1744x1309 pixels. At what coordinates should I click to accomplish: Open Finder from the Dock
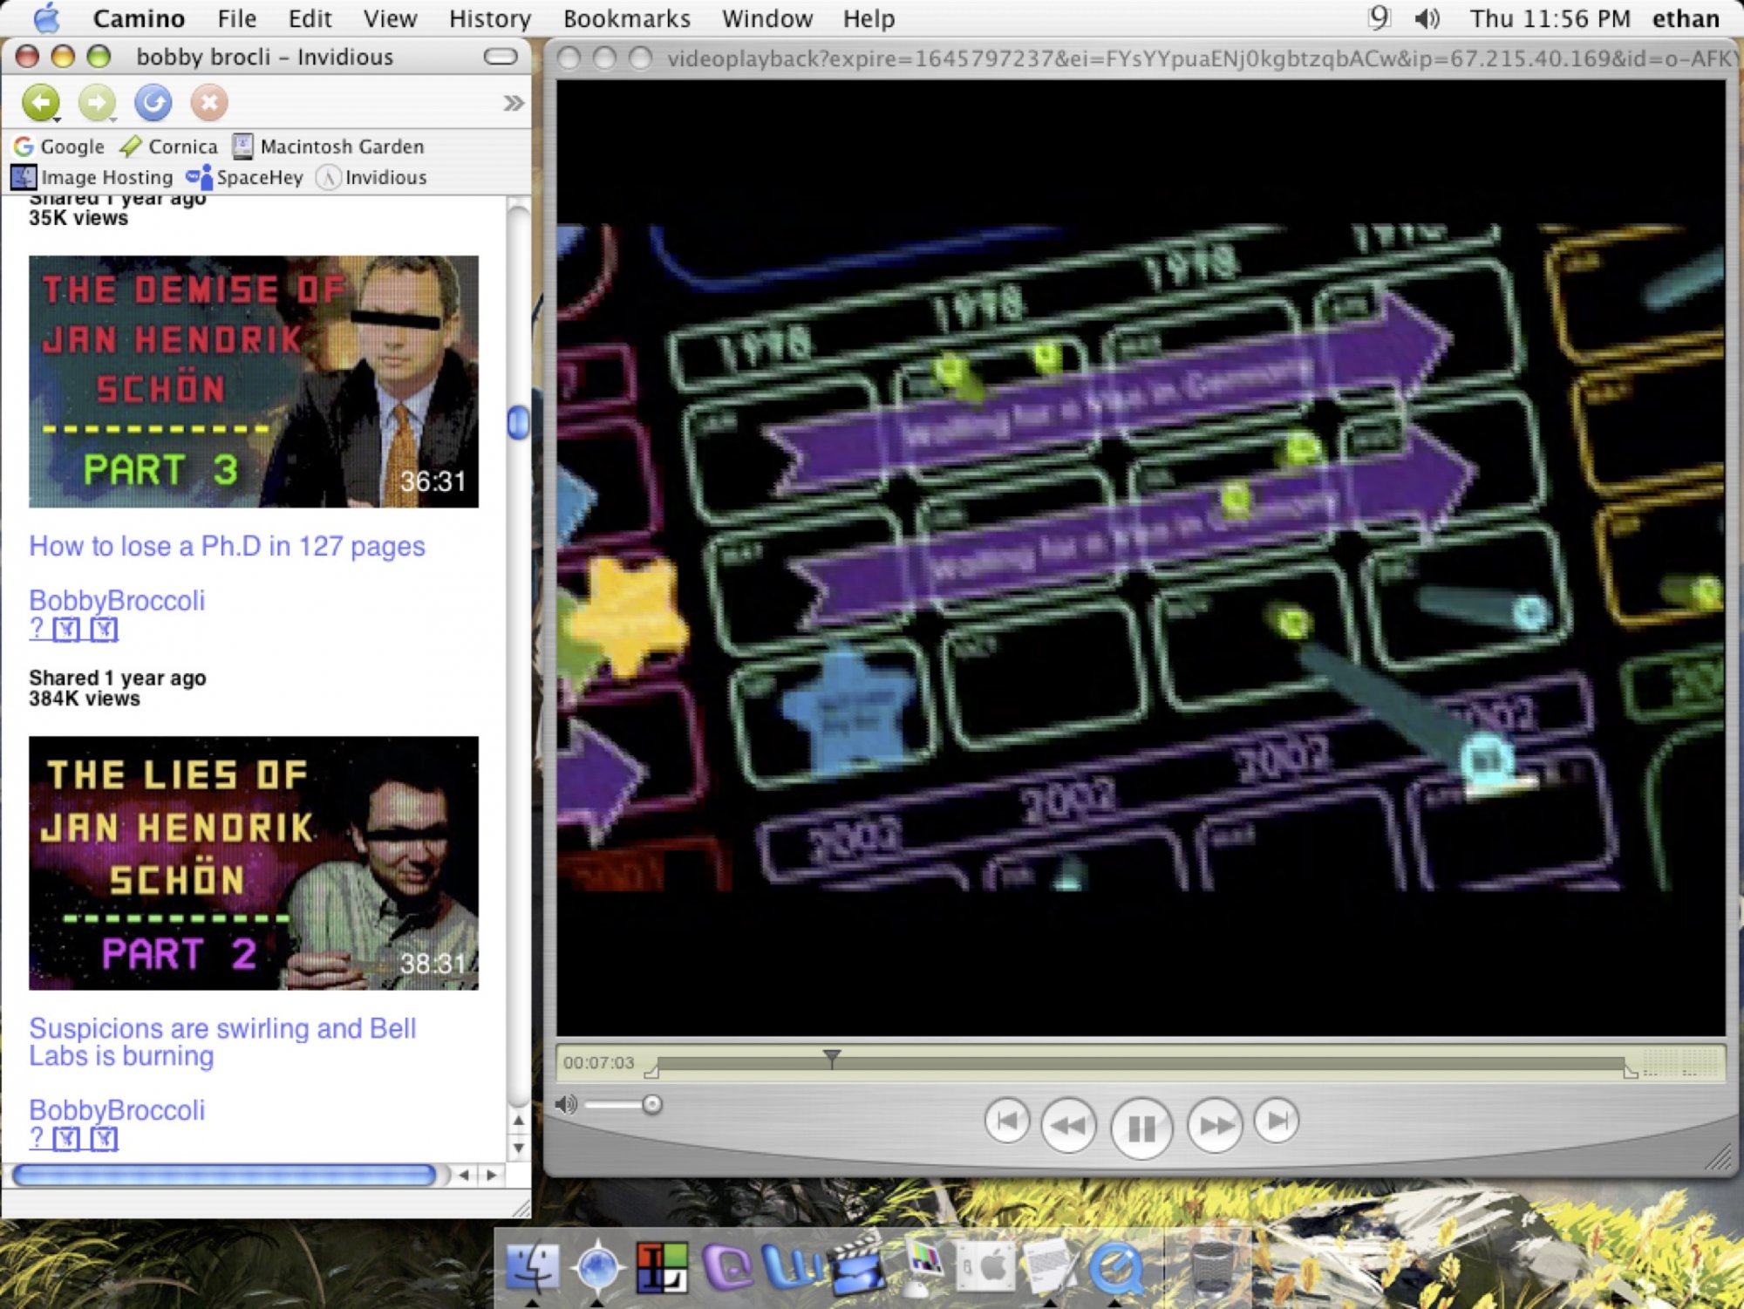532,1265
